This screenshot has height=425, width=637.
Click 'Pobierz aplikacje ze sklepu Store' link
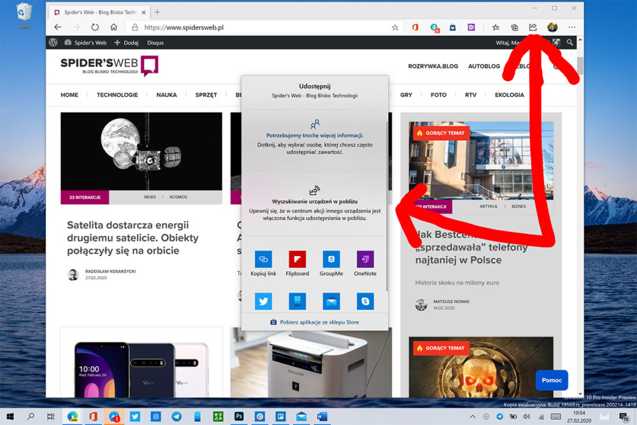pos(315,322)
